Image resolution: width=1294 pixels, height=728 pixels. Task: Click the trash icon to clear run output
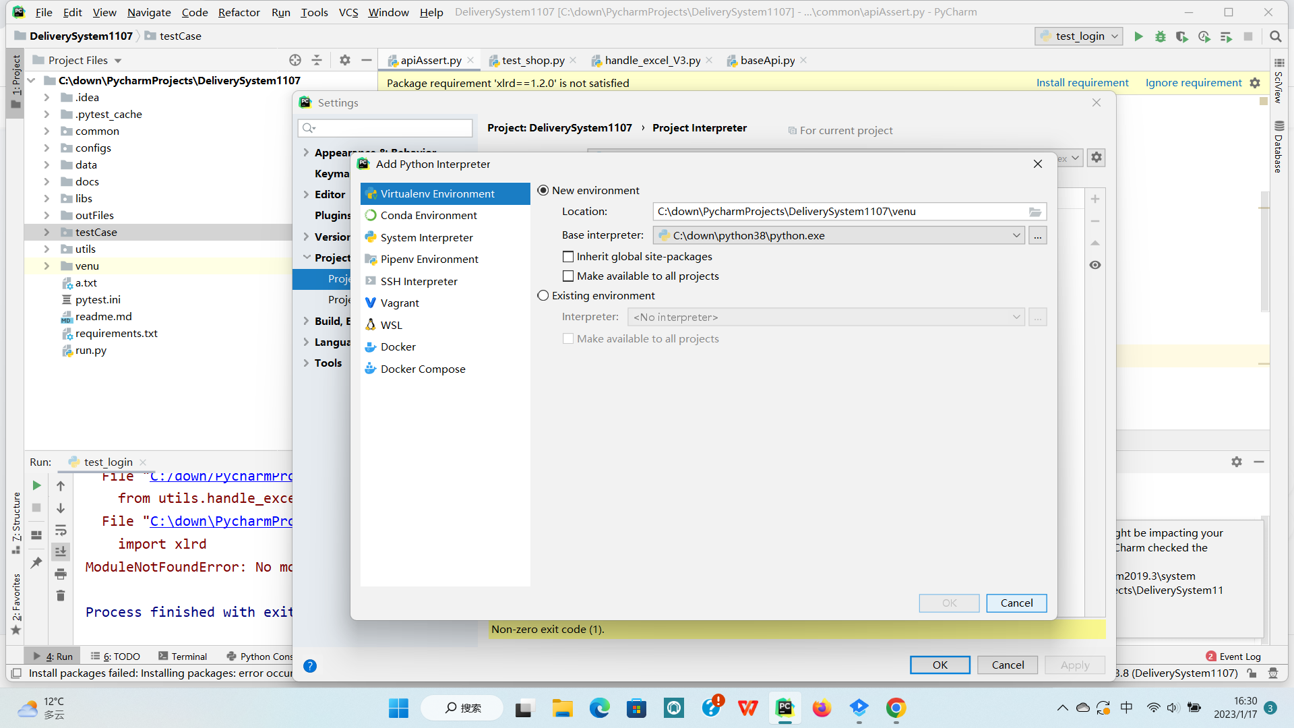click(61, 595)
